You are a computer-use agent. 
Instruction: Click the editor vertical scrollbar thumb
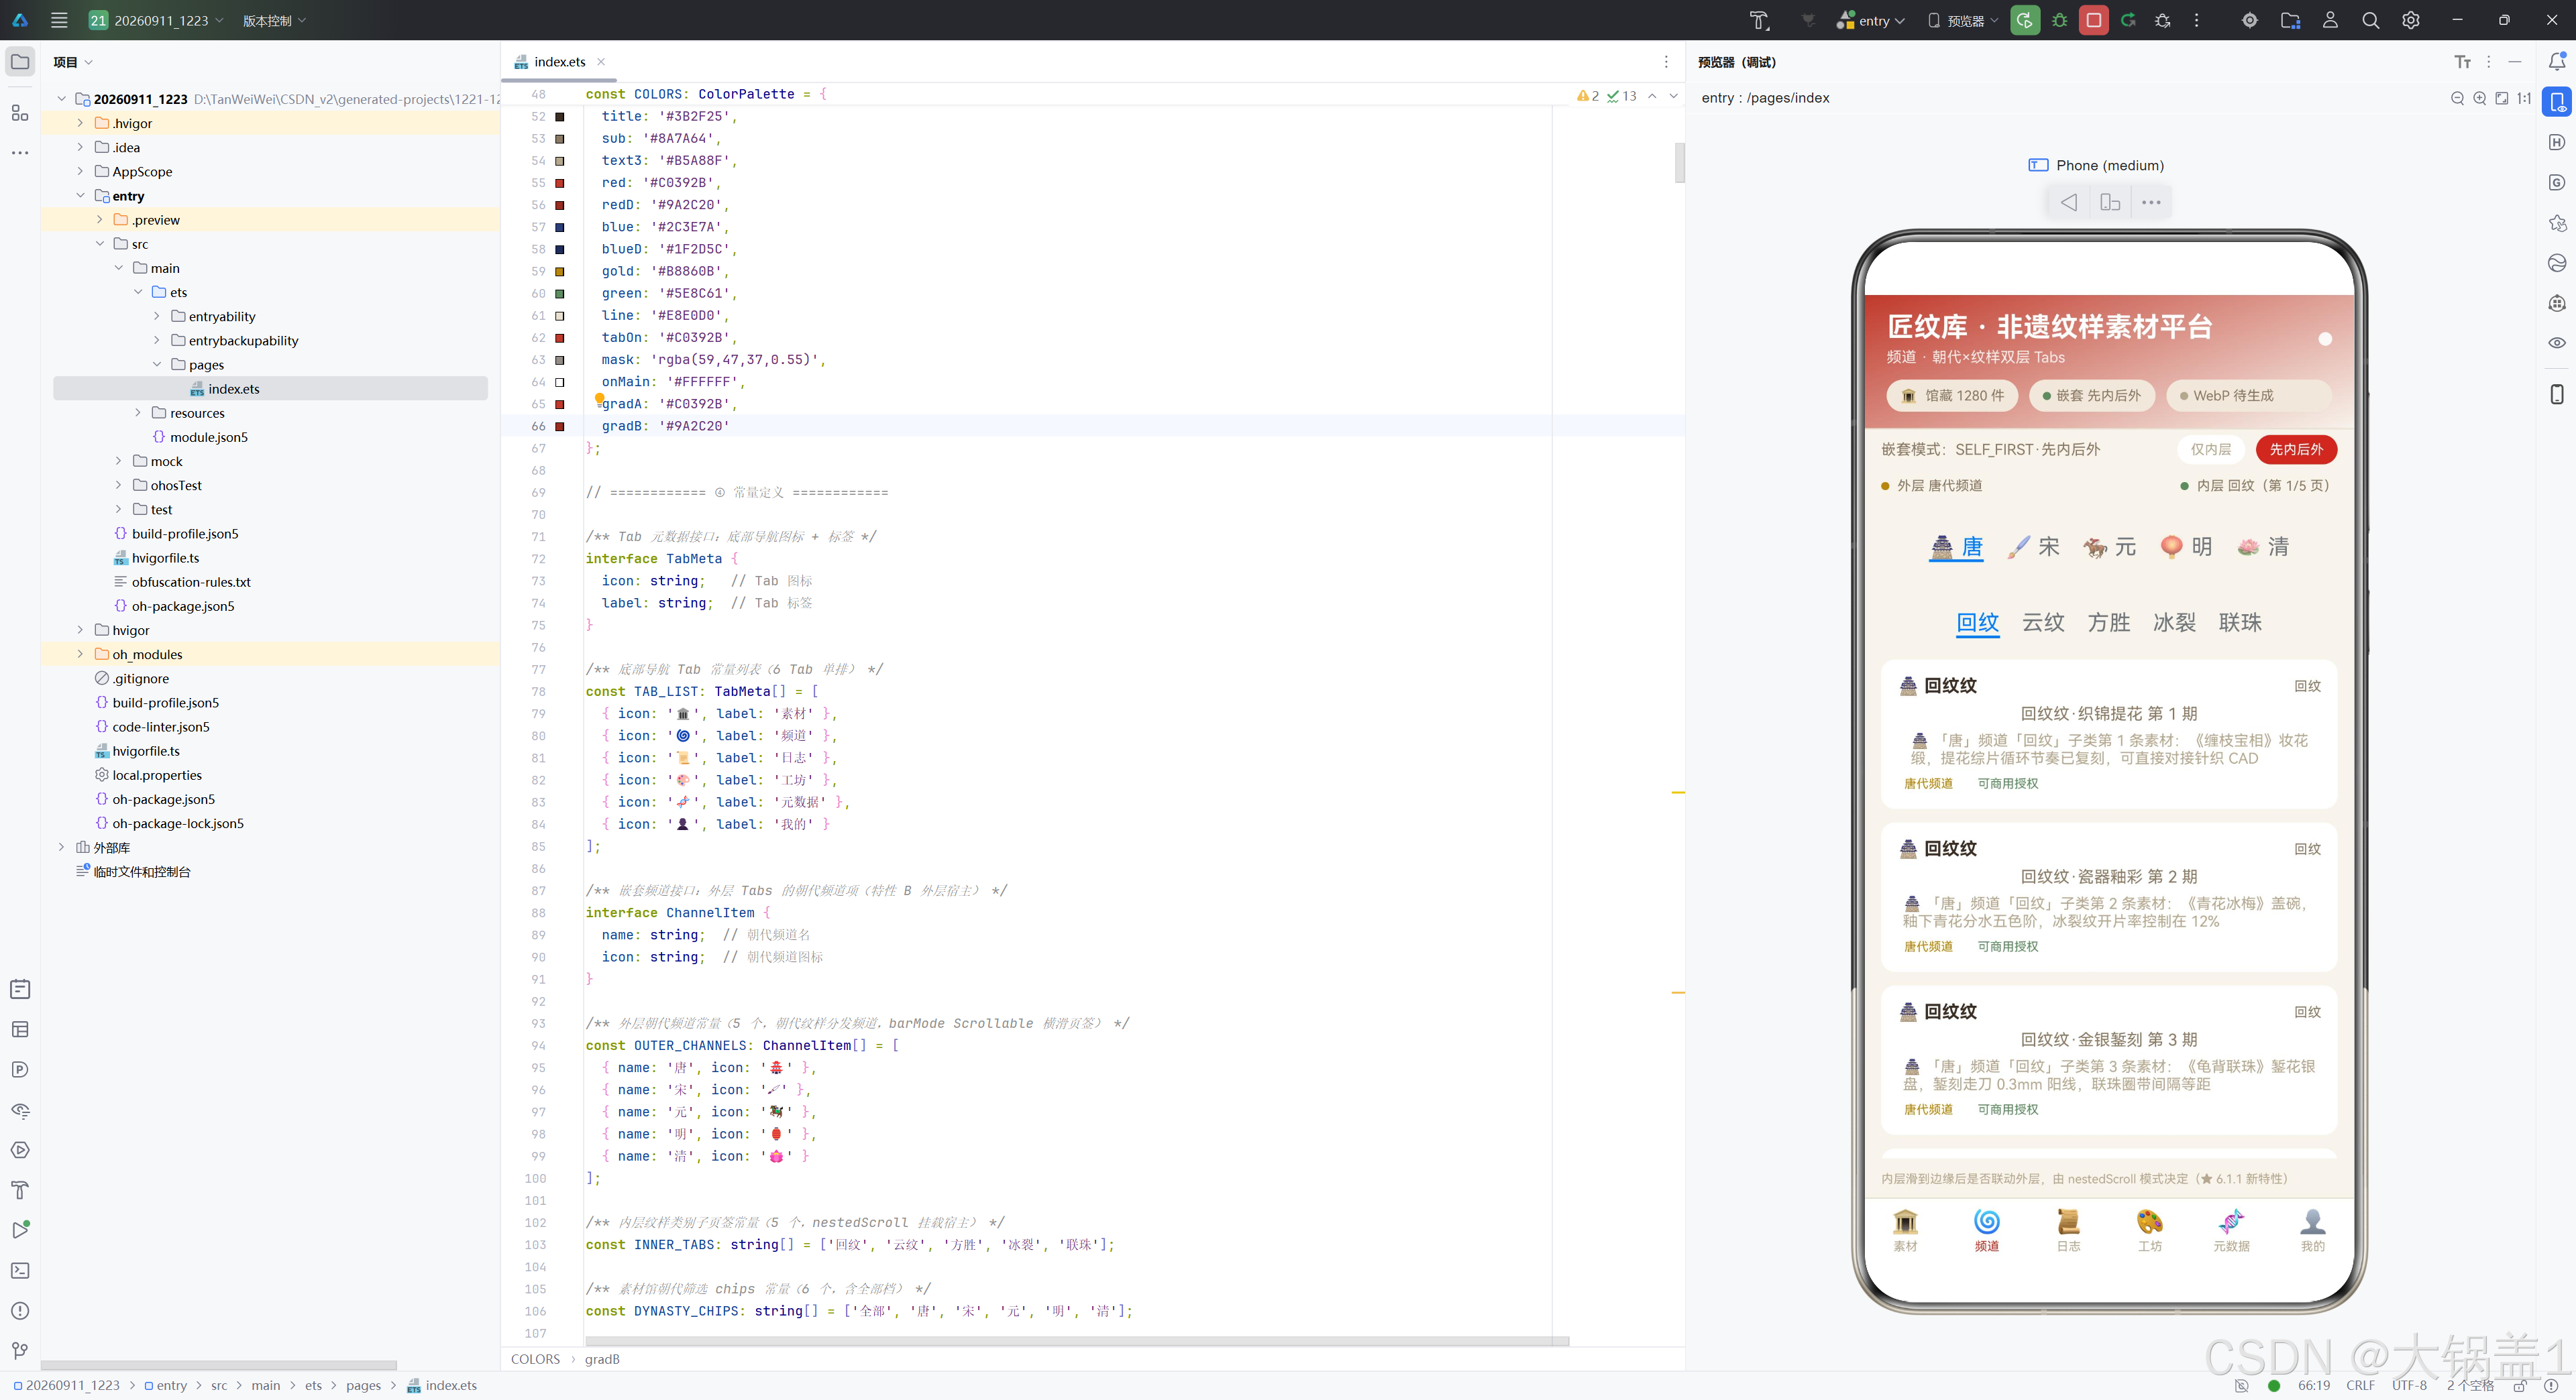(1679, 163)
